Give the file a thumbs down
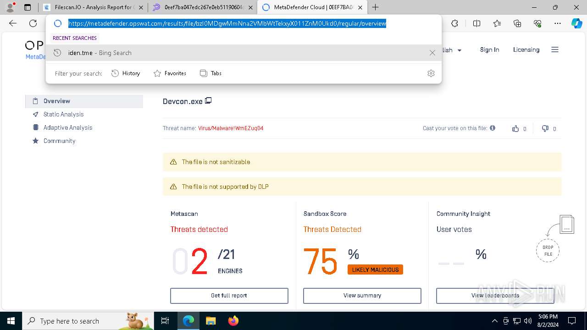This screenshot has width=587, height=330. (545, 129)
